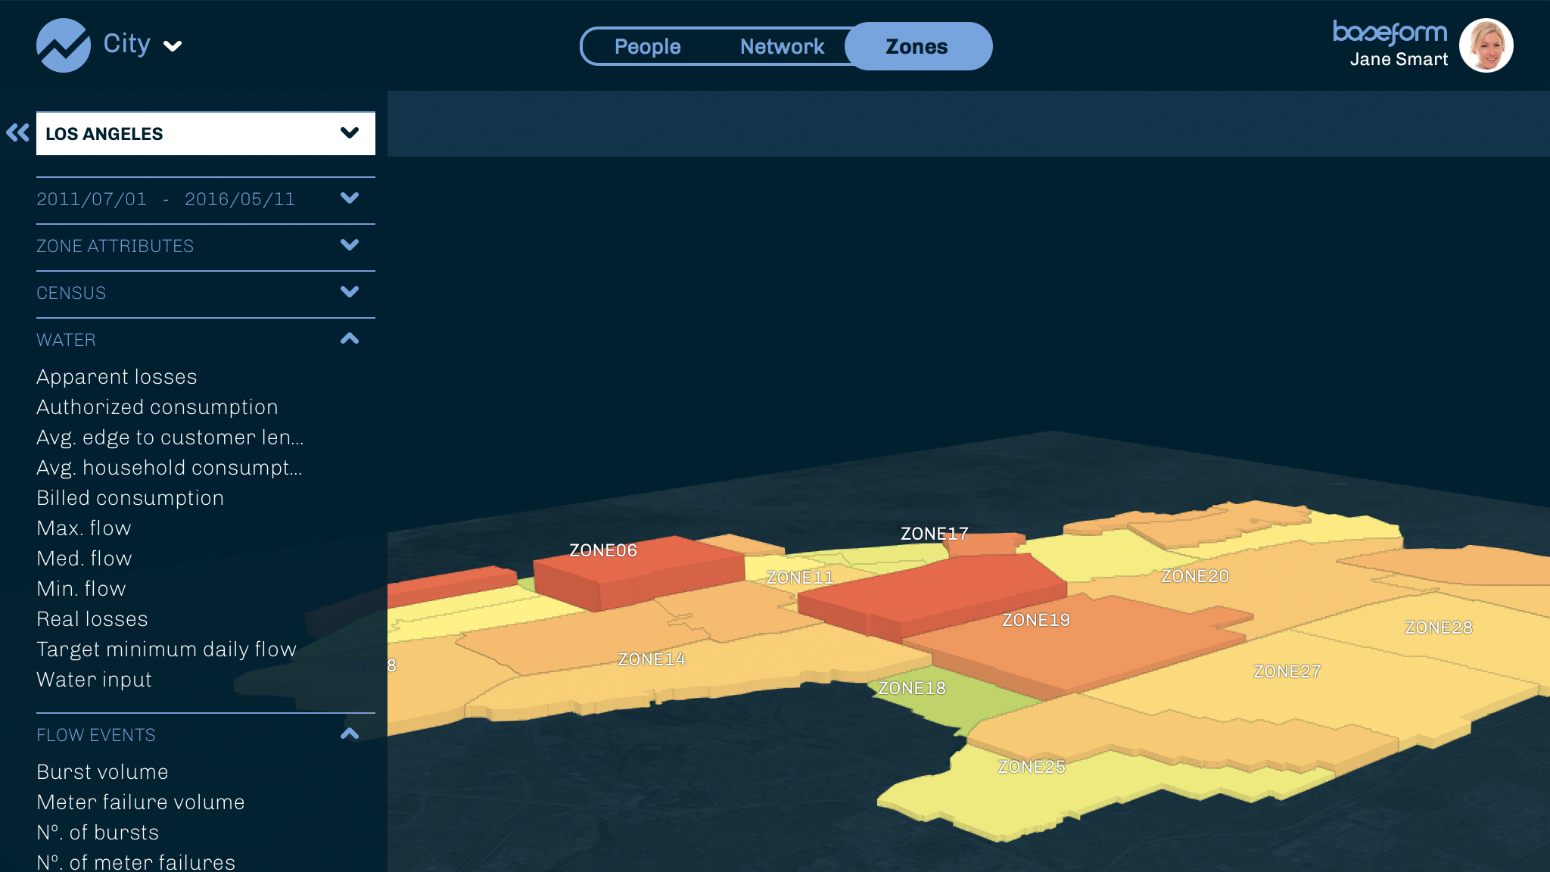Select Min. flow metric
This screenshot has width=1550, height=872.
[81, 589]
